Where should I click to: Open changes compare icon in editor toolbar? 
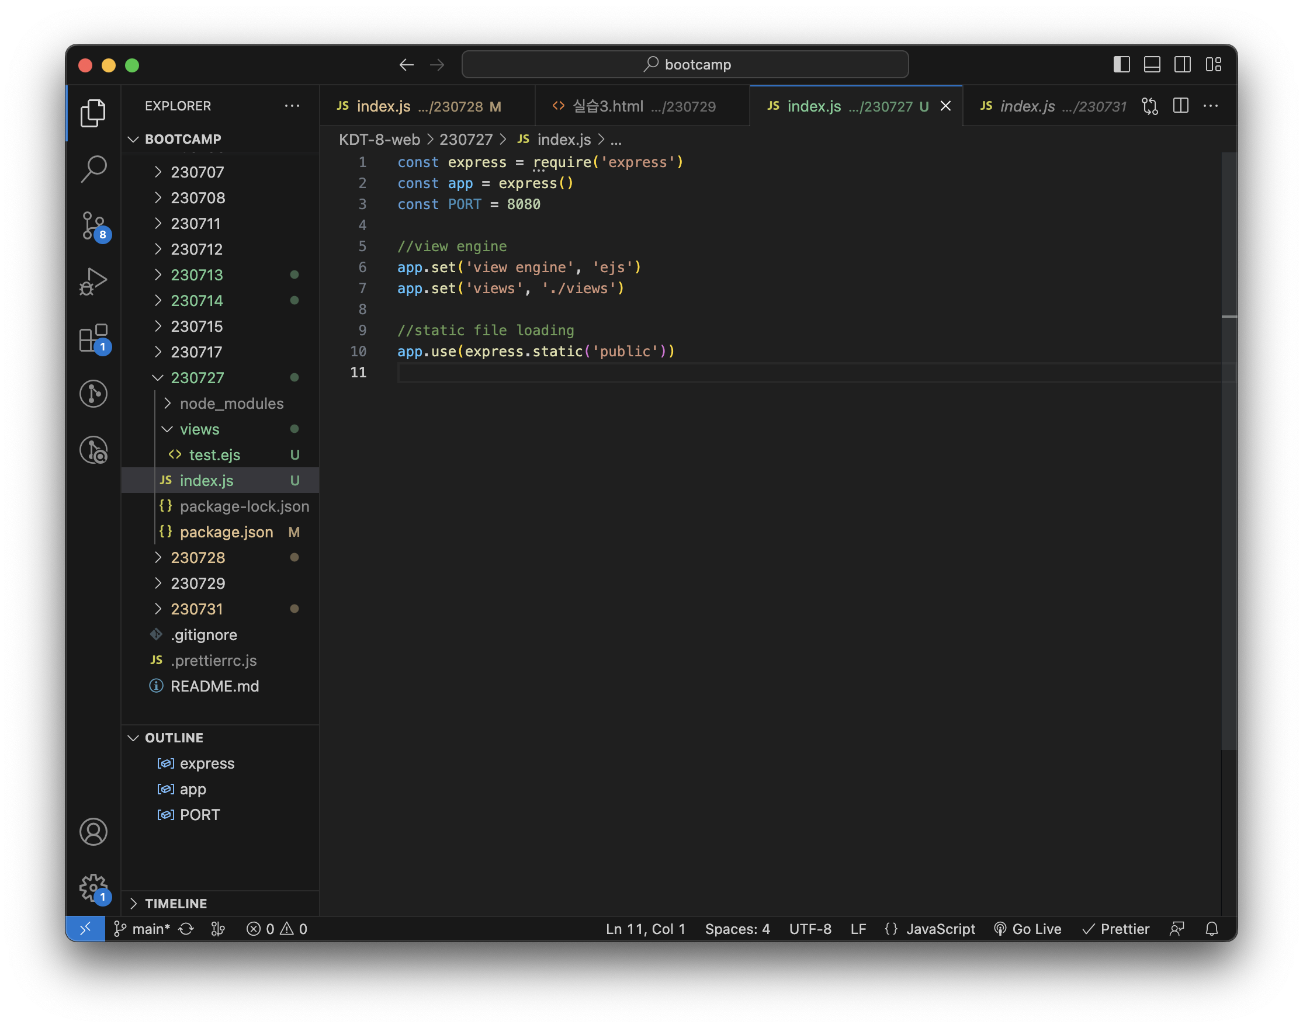point(1149,106)
